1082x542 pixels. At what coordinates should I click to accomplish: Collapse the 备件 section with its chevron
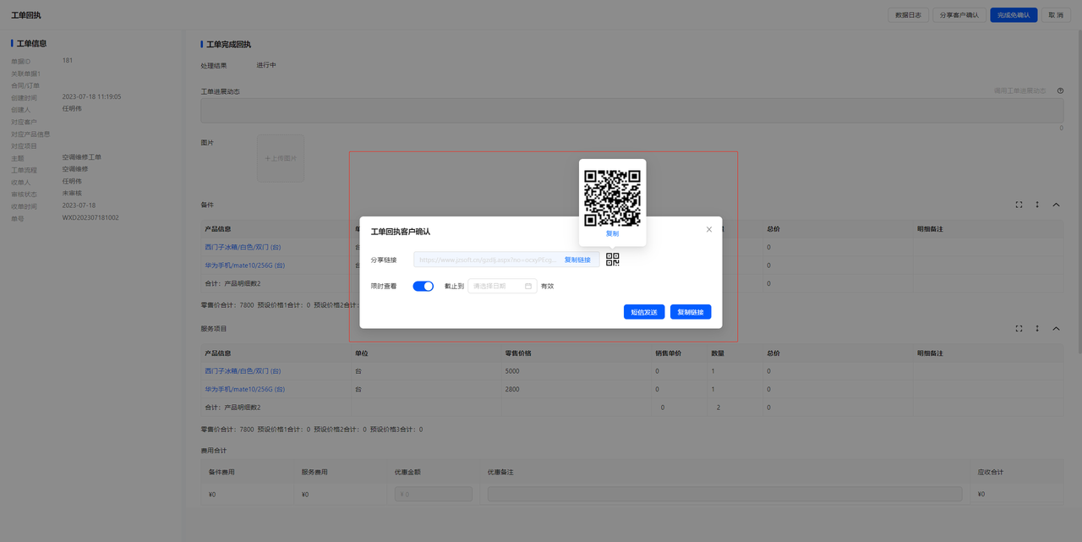[x=1056, y=205]
